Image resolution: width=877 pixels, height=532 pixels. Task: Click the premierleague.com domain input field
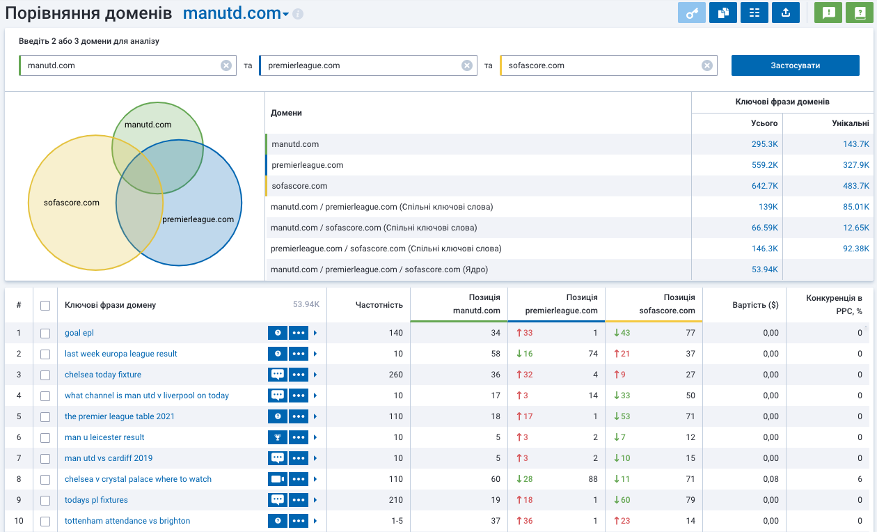point(358,65)
